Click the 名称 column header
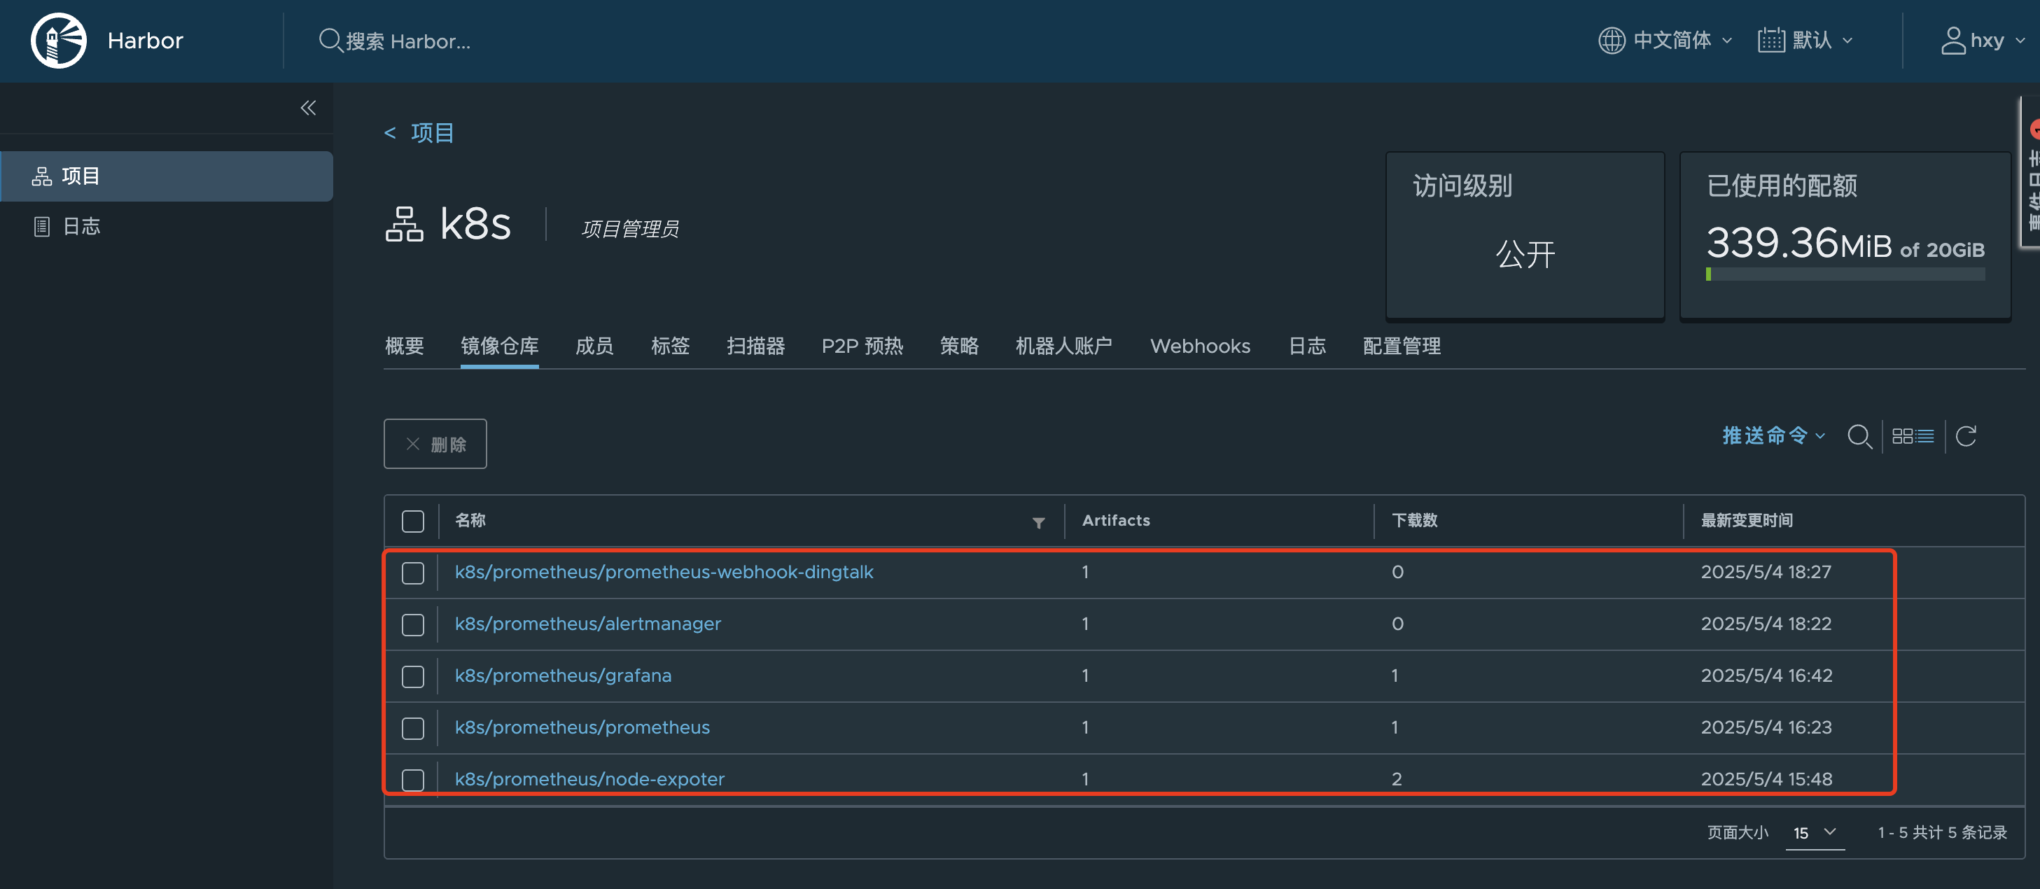This screenshot has height=889, width=2040. pyautogui.click(x=470, y=520)
